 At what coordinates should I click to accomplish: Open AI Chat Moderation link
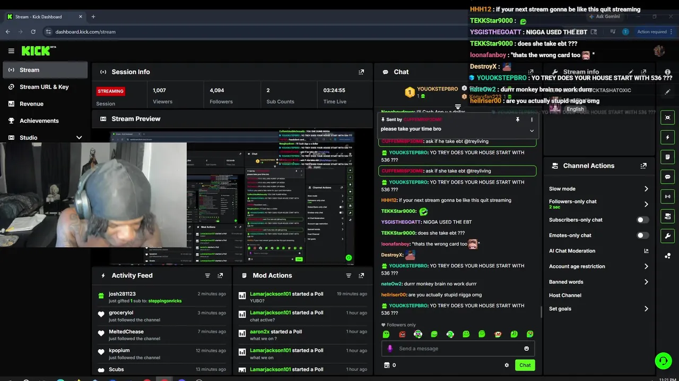pyautogui.click(x=598, y=251)
